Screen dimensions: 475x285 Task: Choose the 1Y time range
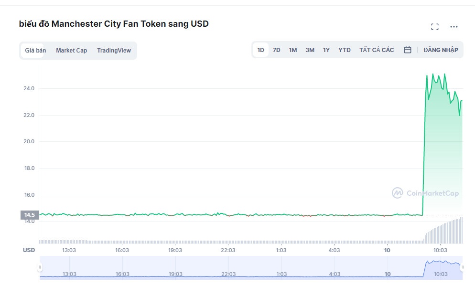tap(326, 50)
